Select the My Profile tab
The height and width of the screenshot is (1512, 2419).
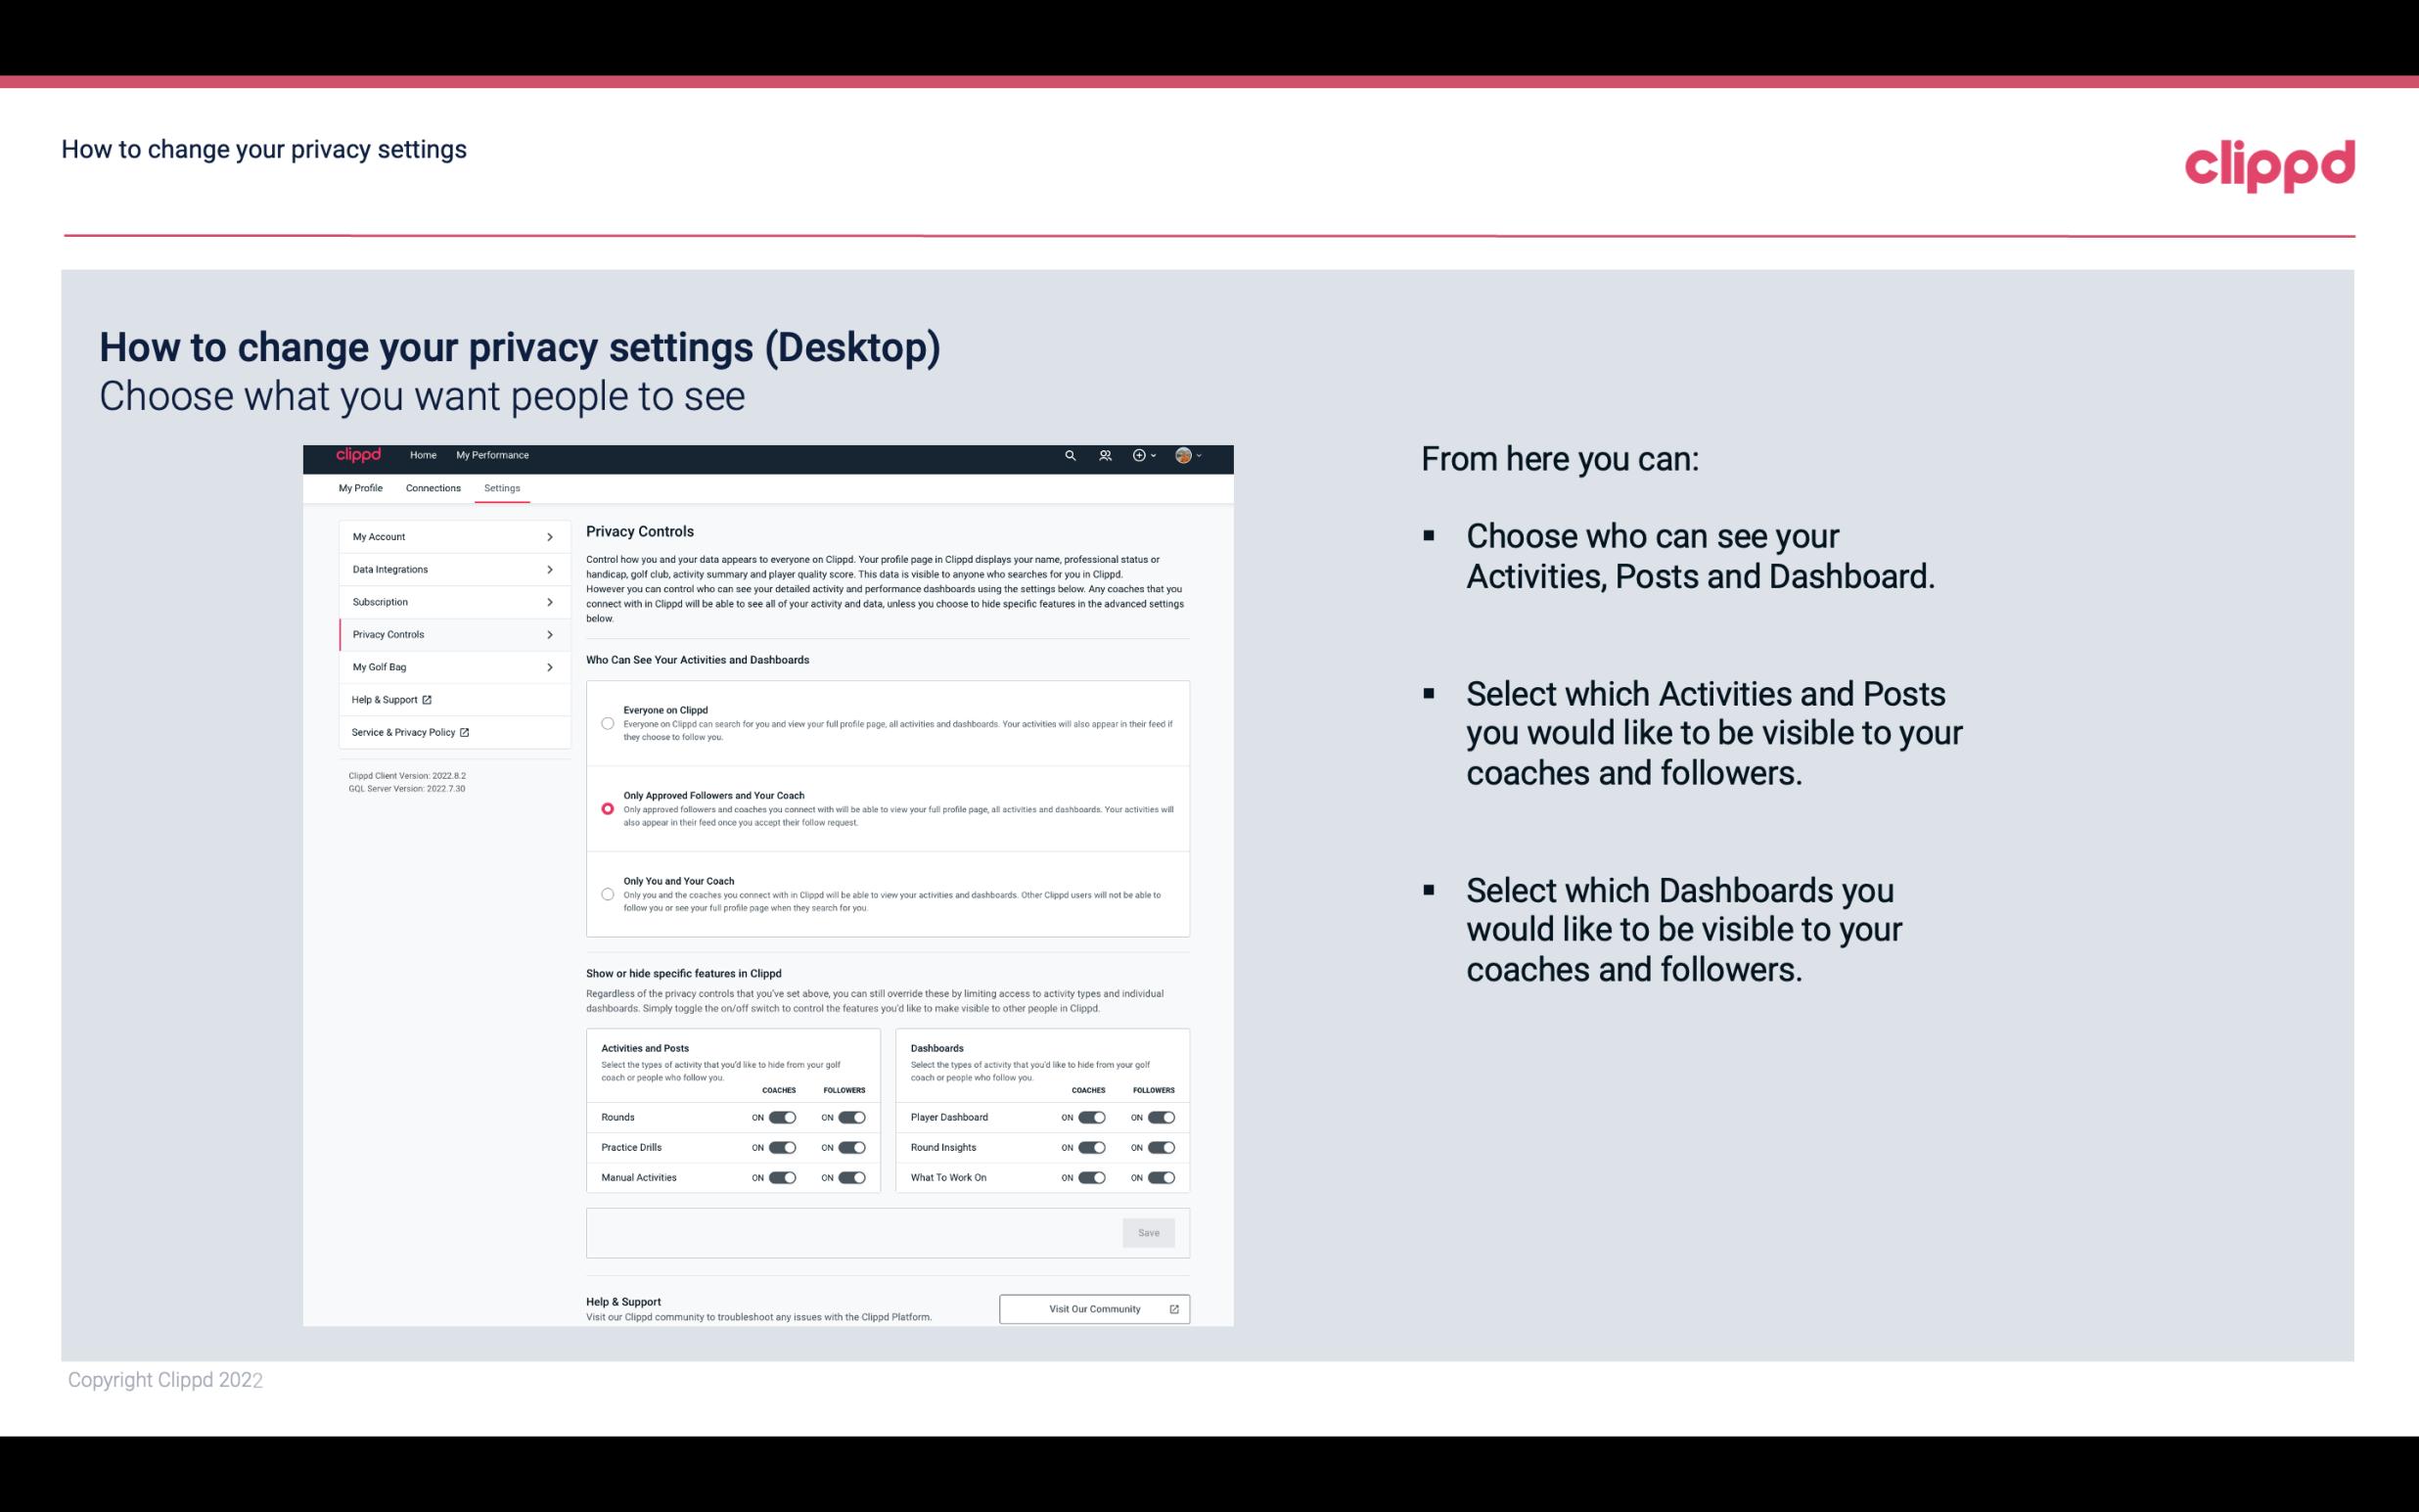pos(360,487)
